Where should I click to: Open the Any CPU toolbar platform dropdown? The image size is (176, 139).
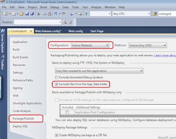131,14
